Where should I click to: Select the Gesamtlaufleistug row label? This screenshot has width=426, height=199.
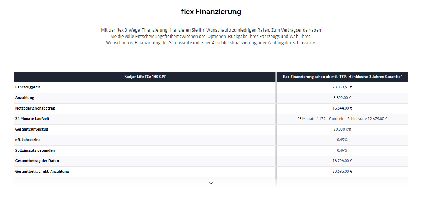[32, 129]
